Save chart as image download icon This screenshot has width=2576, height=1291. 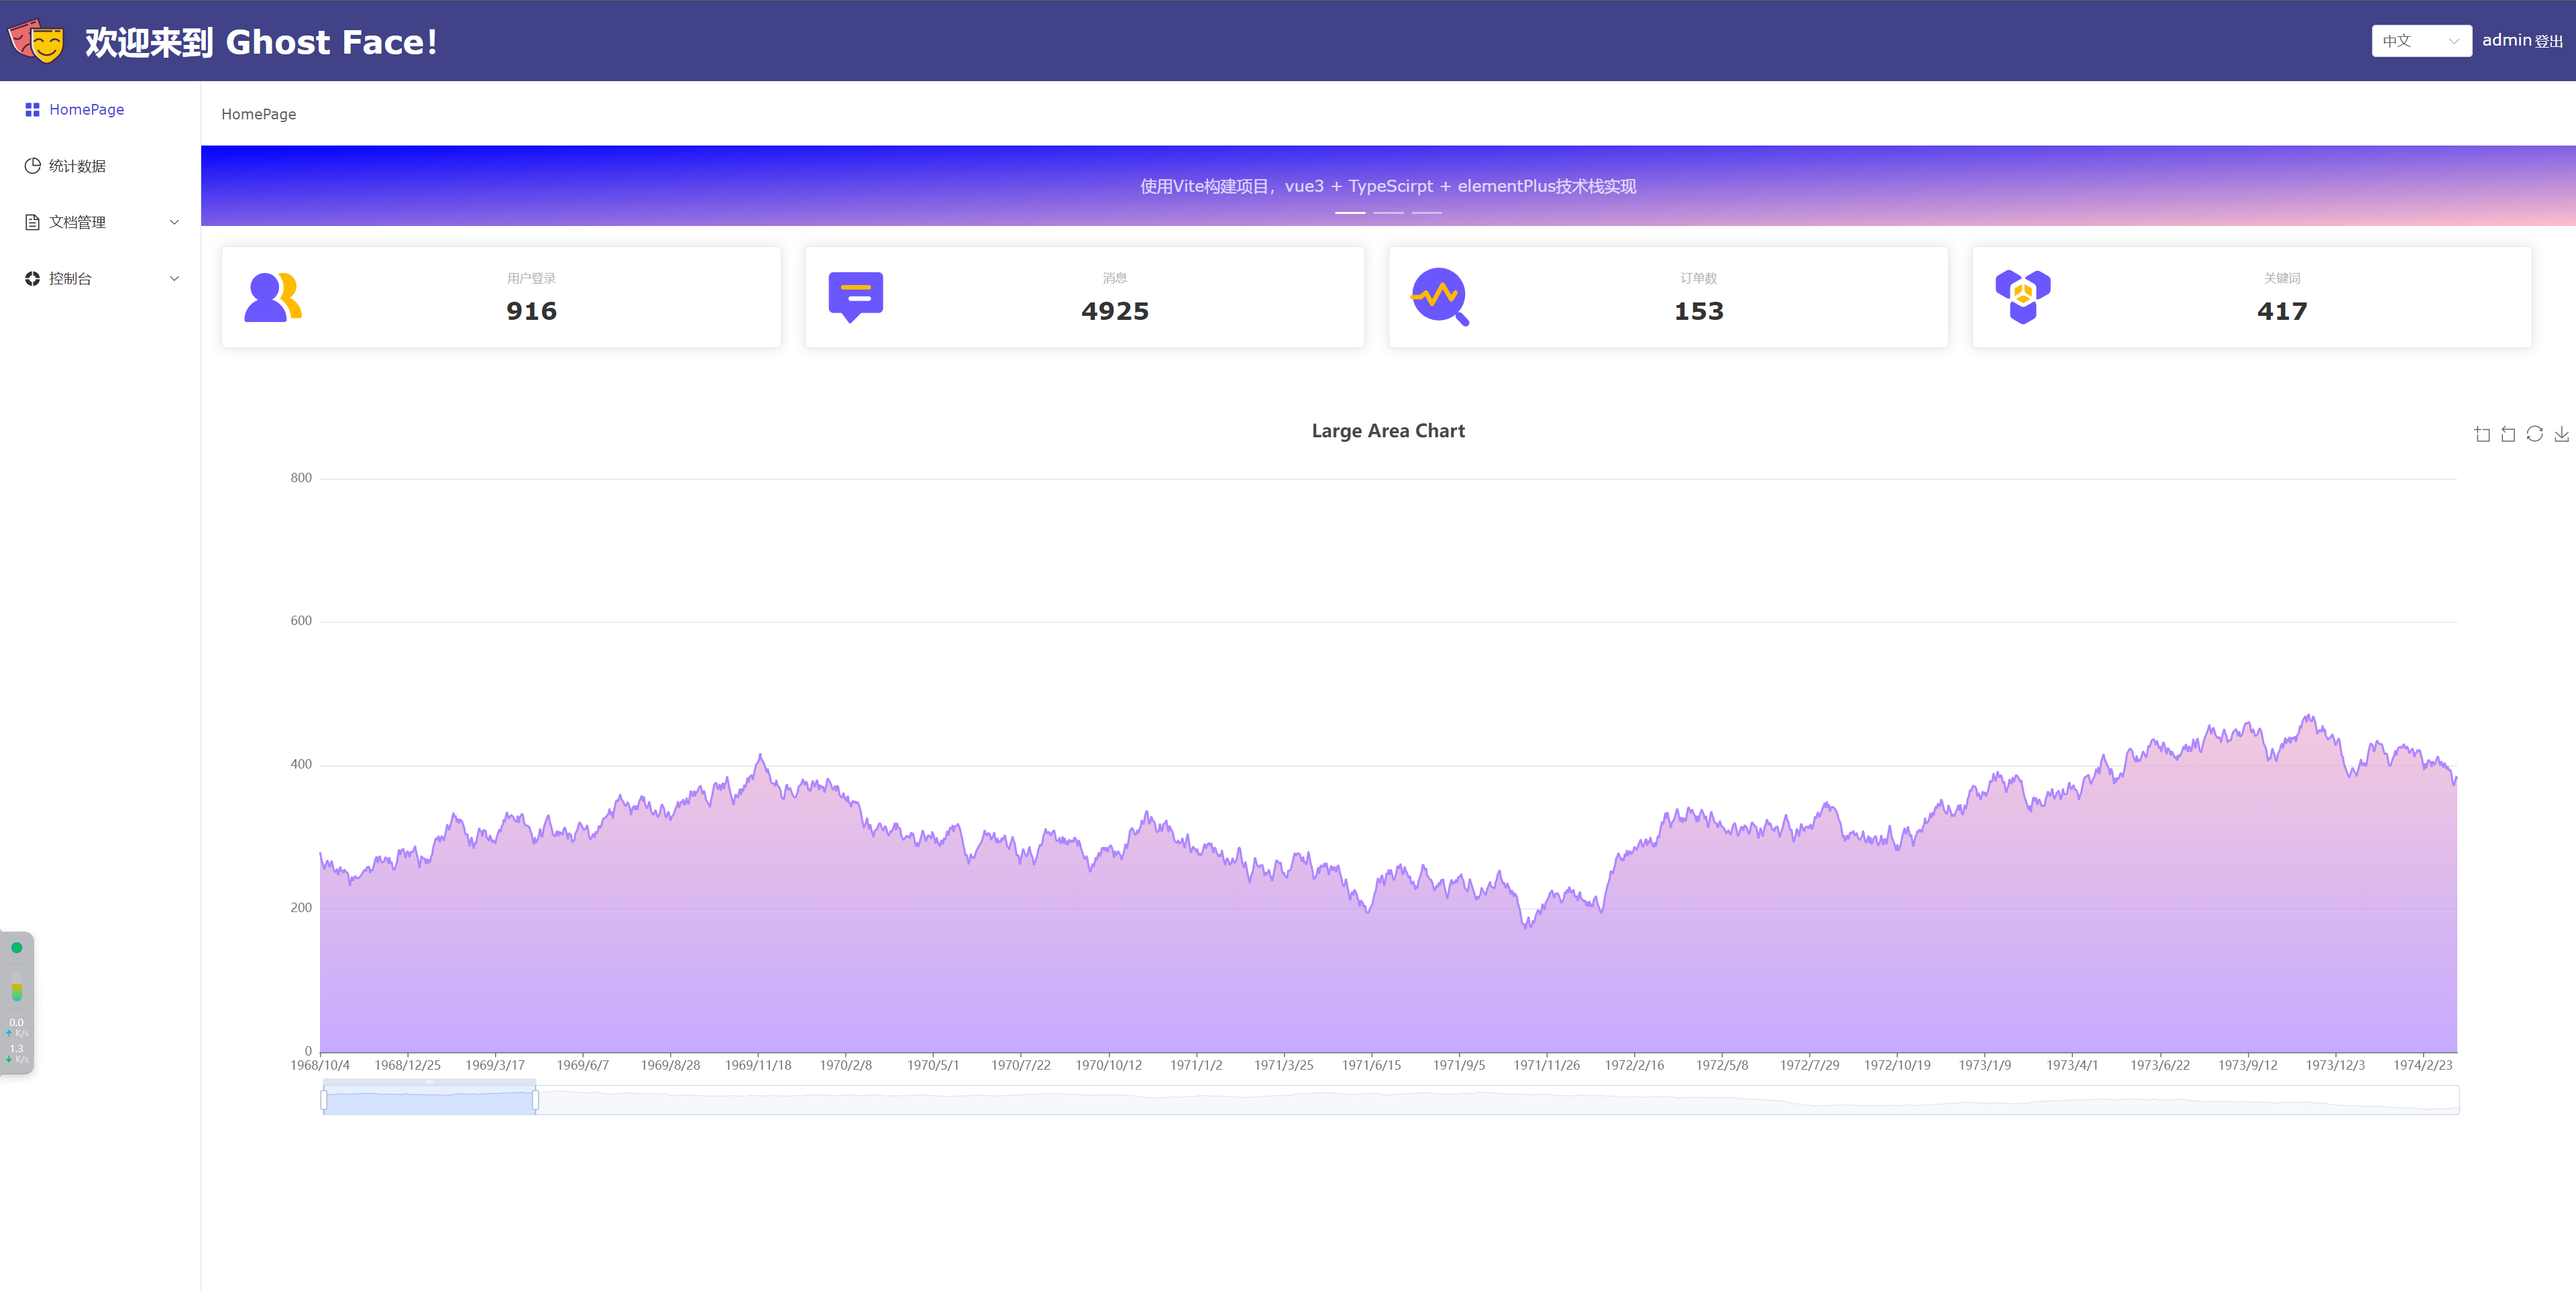(2561, 434)
